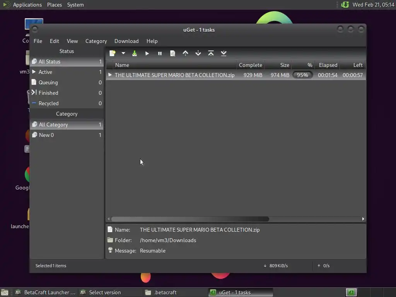This screenshot has height=297, width=396.
Task: Click the window menu button in uGet's title bar
Action: [35, 29]
